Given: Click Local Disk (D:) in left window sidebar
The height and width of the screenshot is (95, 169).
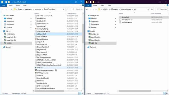Looking at the screenshot, I should pos(11,37).
